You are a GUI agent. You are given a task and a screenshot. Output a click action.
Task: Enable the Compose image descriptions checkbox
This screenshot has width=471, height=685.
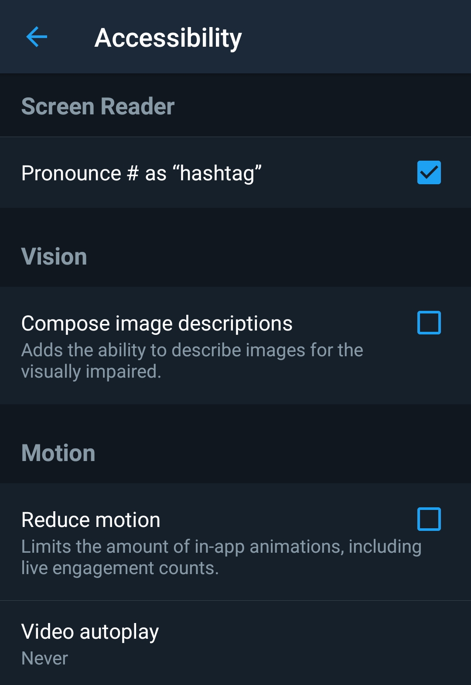(429, 323)
